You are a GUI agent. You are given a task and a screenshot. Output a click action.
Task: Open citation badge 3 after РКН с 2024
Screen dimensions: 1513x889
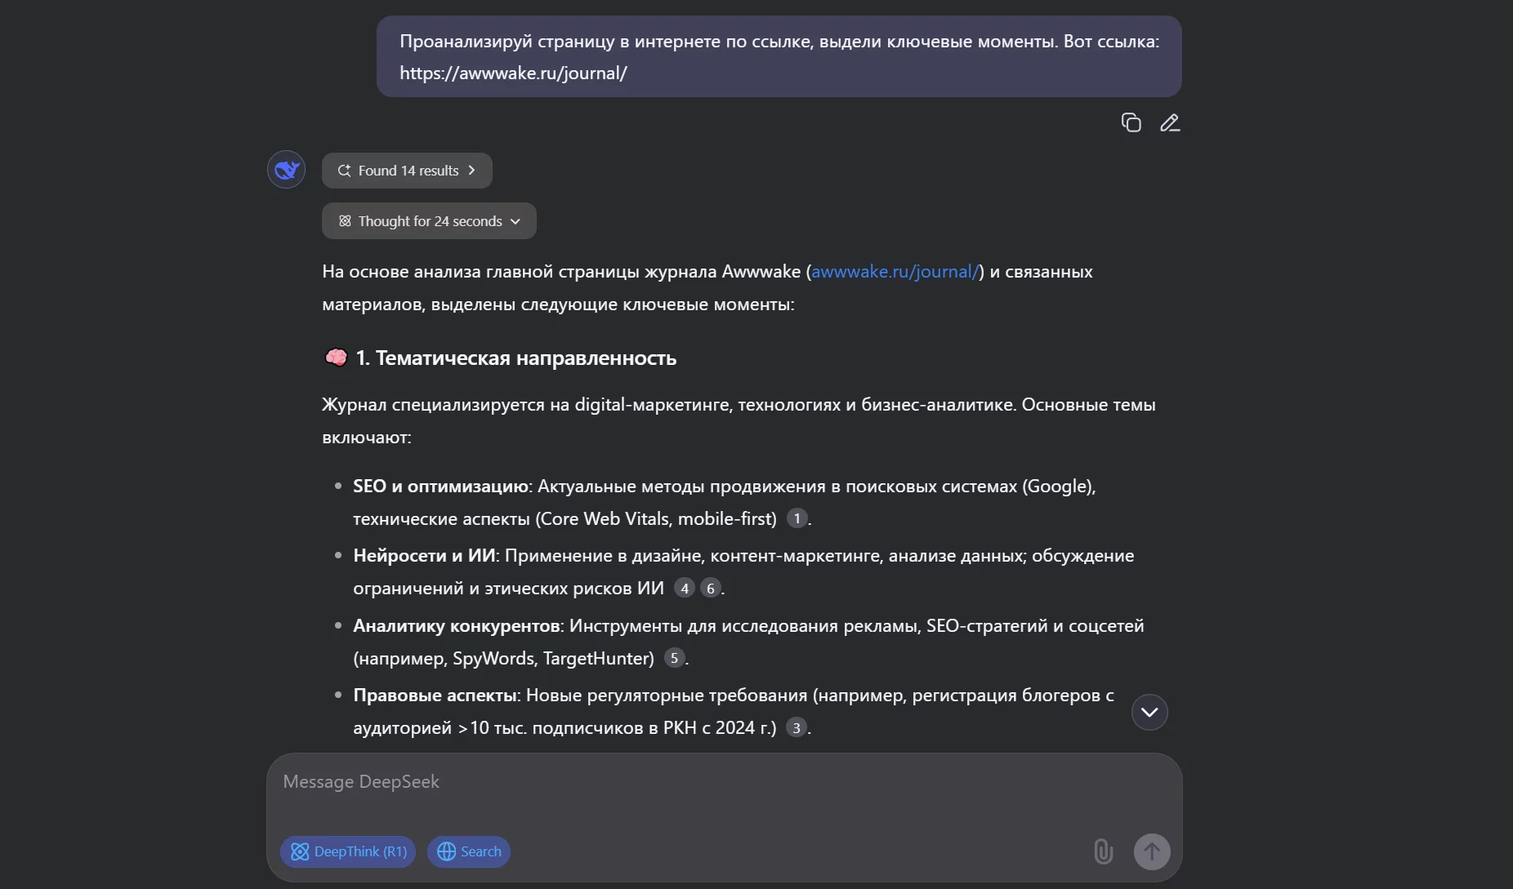(797, 727)
